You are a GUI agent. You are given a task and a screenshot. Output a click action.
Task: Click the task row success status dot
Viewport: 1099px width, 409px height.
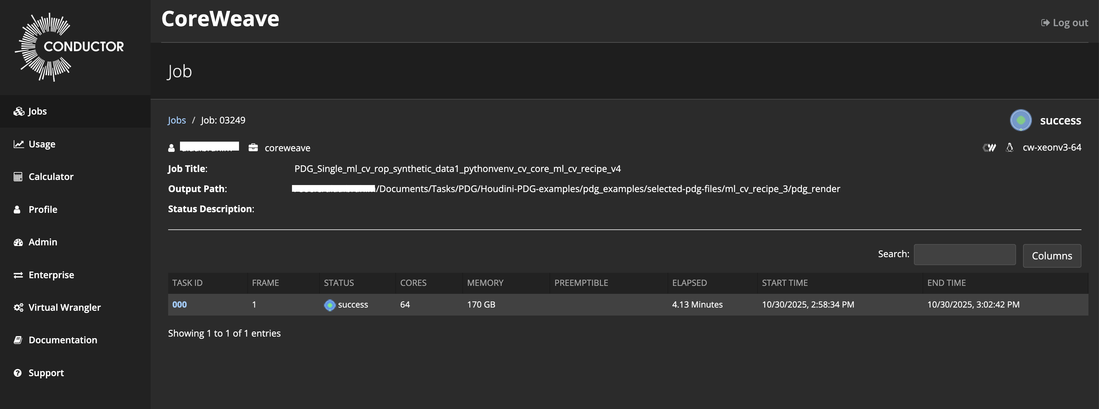coord(329,305)
